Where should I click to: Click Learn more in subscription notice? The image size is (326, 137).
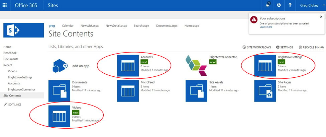[266, 27]
